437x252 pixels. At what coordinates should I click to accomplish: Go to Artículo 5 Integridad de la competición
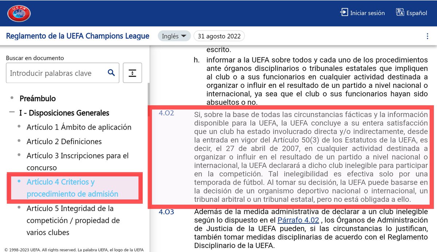click(x=73, y=220)
